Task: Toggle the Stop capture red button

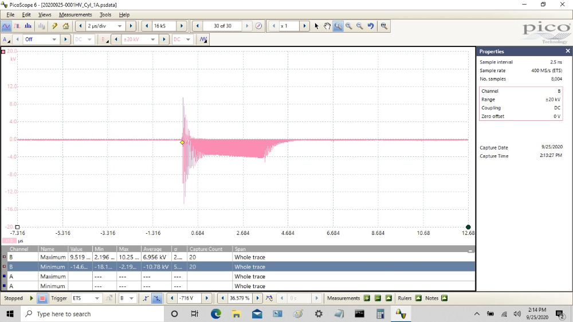Action: (42, 299)
